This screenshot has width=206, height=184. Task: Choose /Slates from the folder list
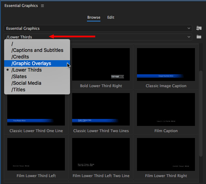coord(37,76)
